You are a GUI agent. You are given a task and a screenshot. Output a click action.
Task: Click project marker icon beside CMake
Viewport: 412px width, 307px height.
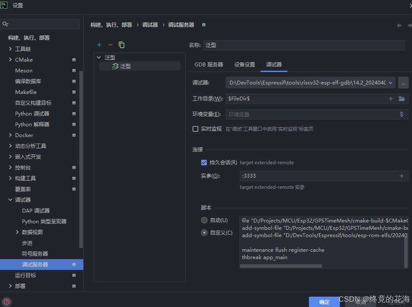tap(74, 60)
